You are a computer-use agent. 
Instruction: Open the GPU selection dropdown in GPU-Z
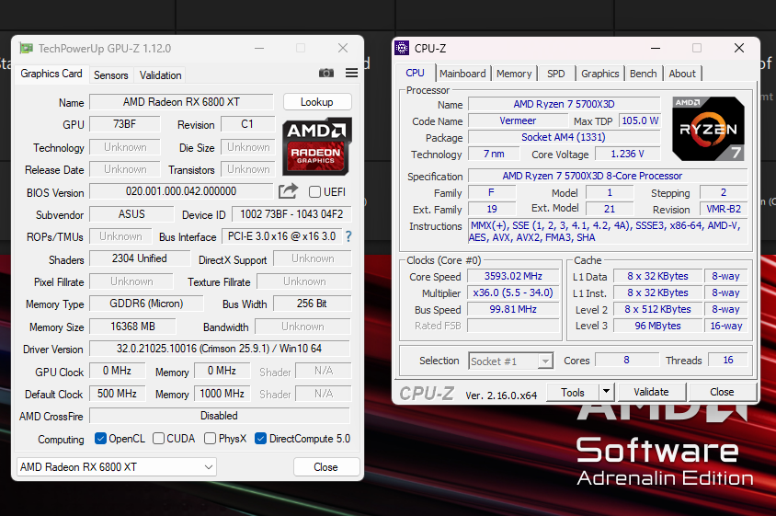click(116, 467)
